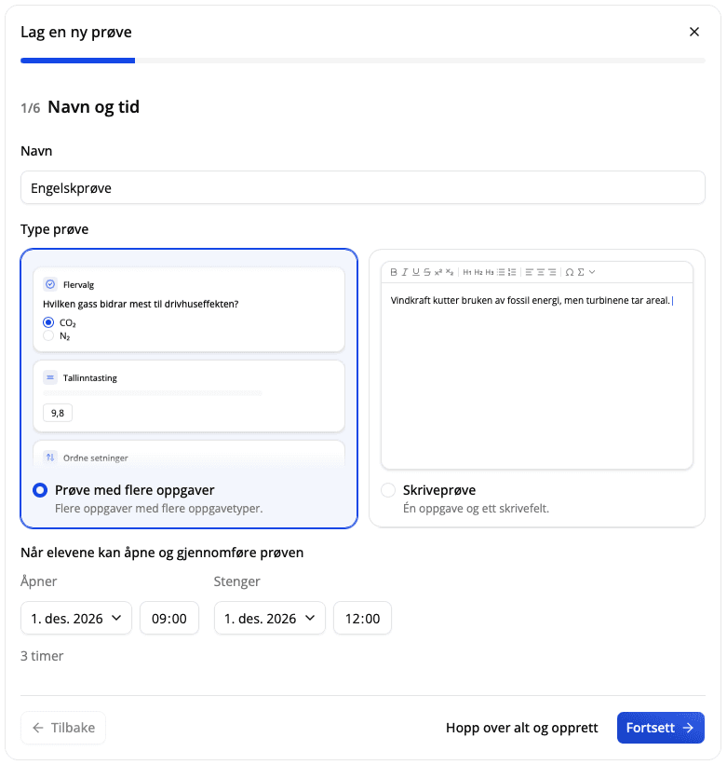
Task: Click the step progress bar
Action: 363,61
